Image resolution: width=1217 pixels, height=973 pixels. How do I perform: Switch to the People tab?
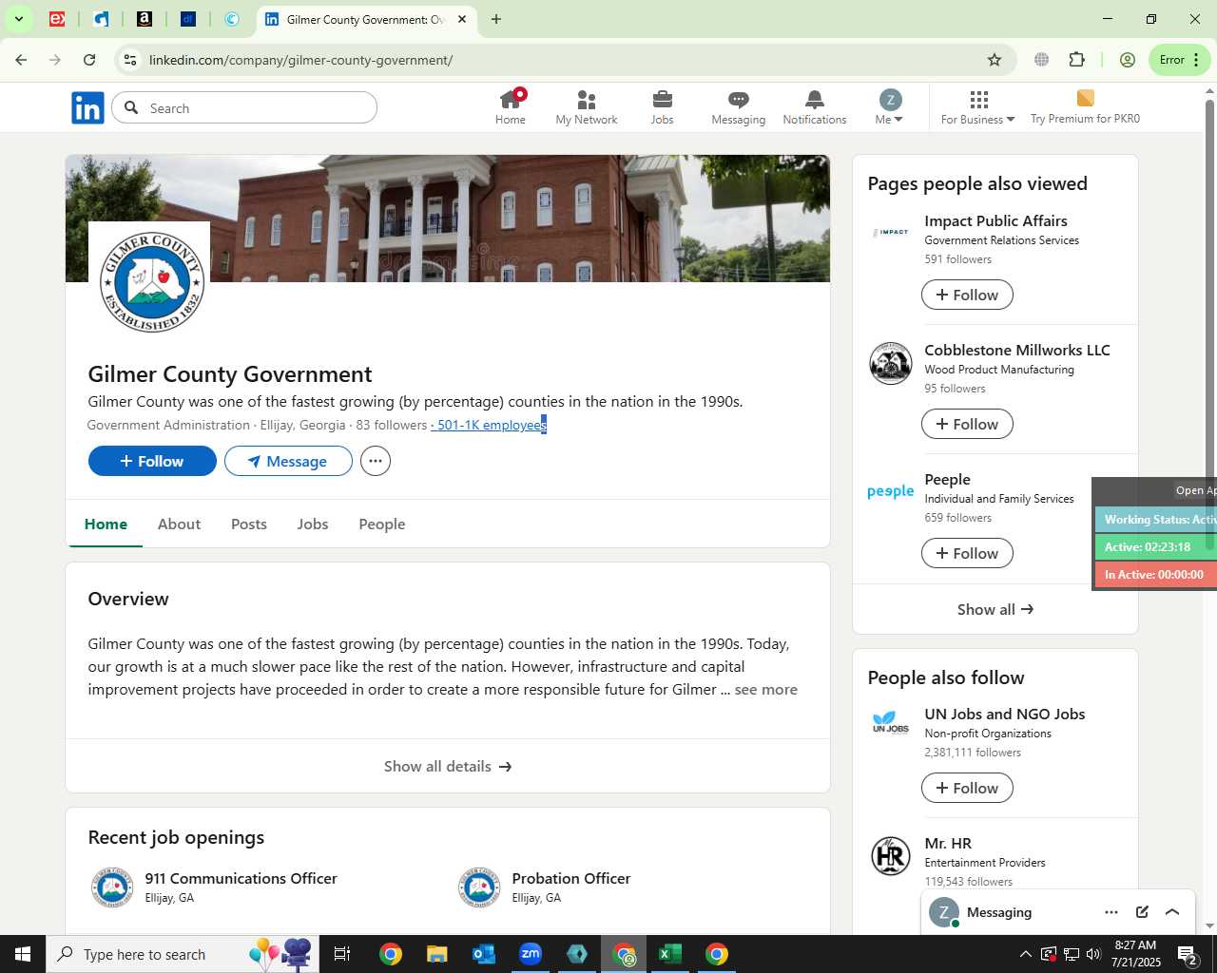tap(381, 524)
